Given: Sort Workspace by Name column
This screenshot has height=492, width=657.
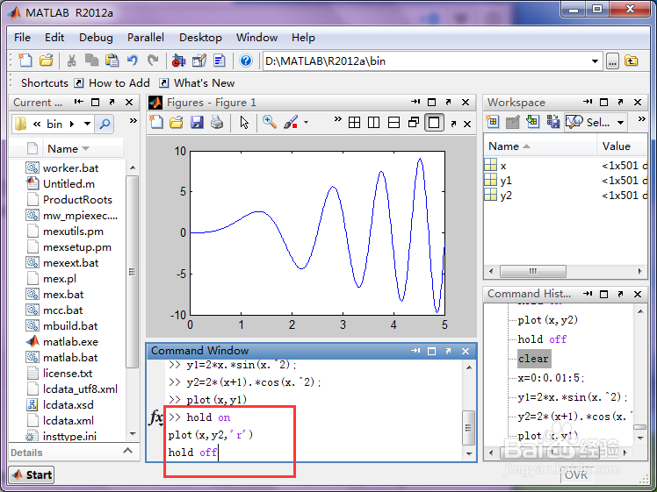Looking at the screenshot, I should 540,146.
